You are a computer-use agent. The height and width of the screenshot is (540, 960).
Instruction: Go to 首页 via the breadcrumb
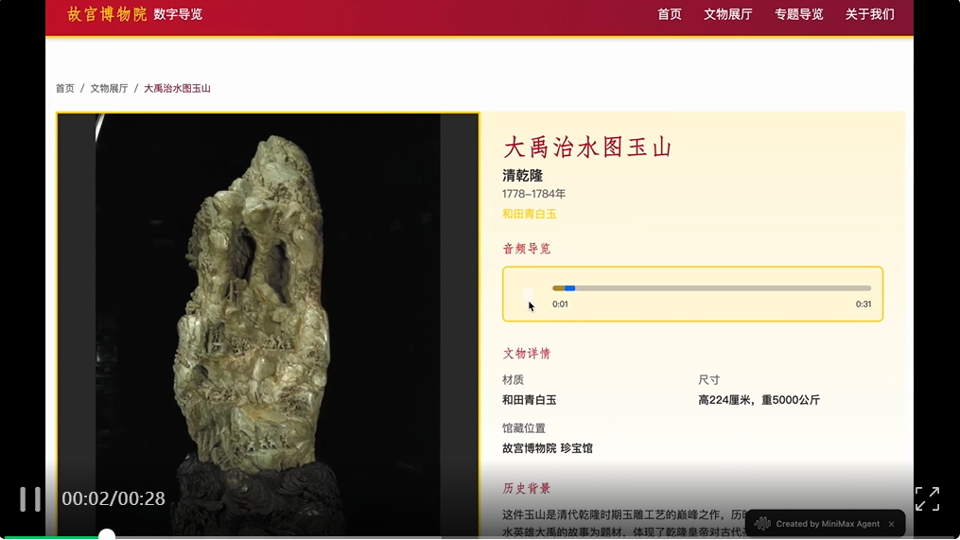(x=65, y=88)
